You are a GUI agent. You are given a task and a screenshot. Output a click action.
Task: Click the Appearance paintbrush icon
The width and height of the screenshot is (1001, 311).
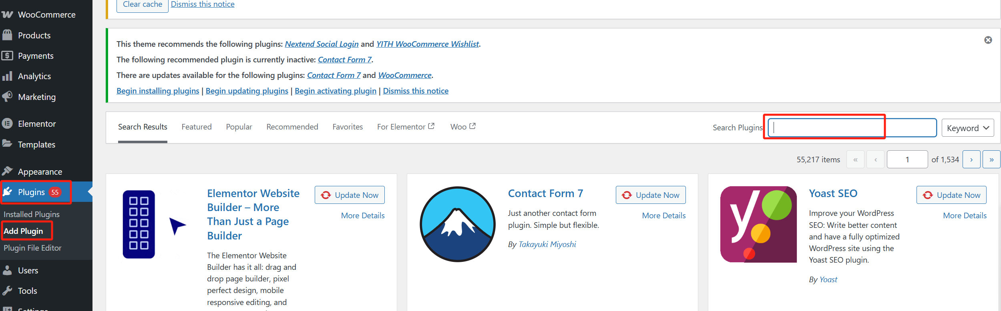7,171
